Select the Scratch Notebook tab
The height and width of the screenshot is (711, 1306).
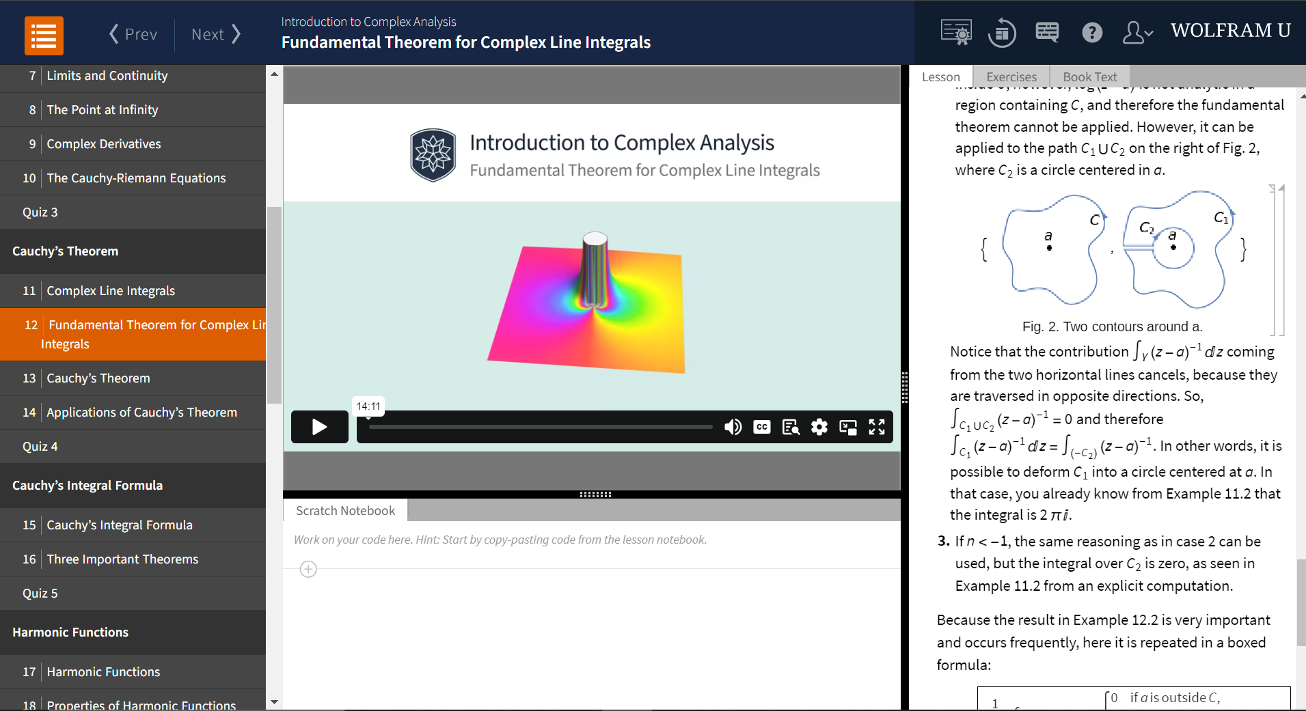click(x=345, y=511)
